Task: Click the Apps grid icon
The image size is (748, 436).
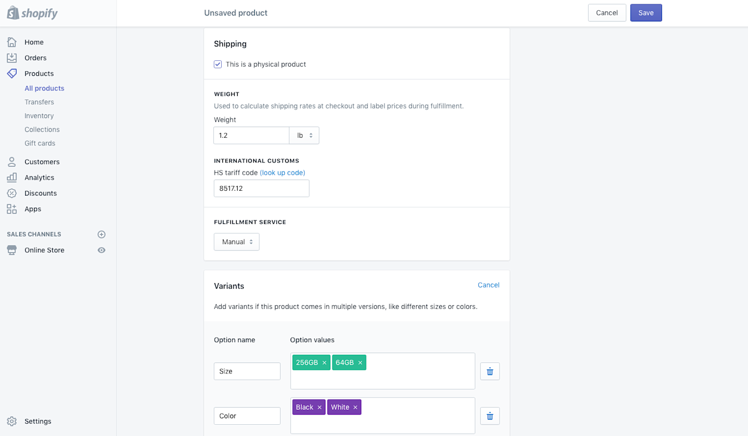Action: 12,209
